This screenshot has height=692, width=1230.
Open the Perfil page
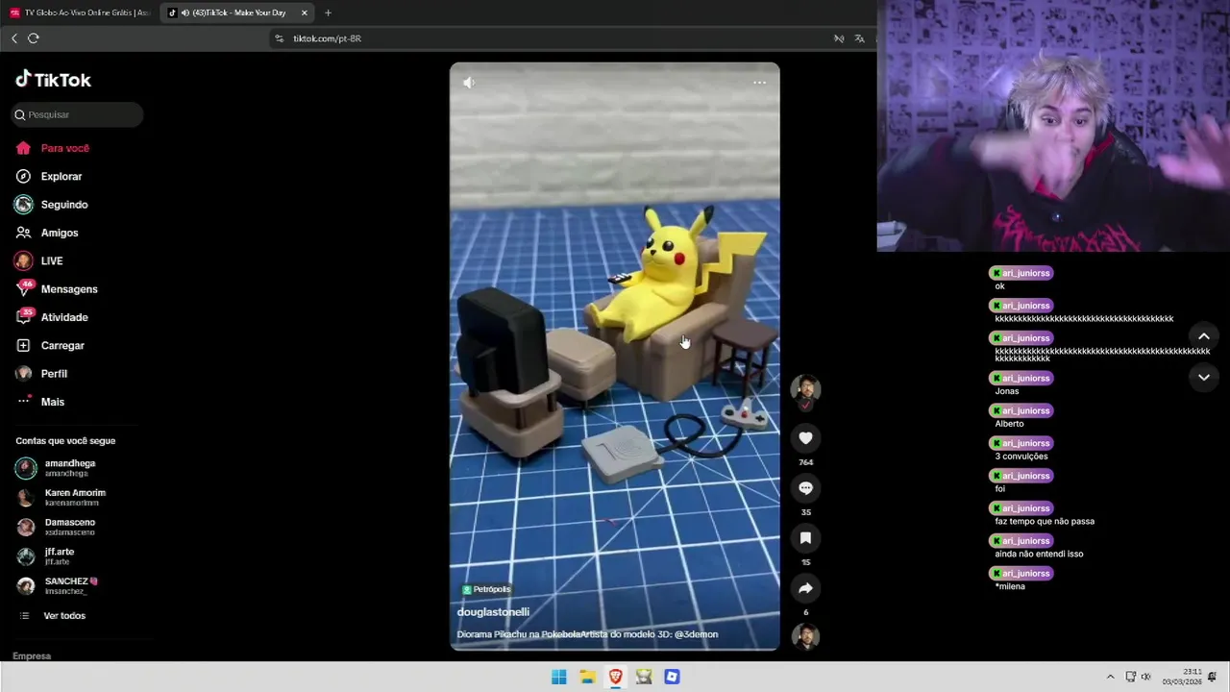54,374
